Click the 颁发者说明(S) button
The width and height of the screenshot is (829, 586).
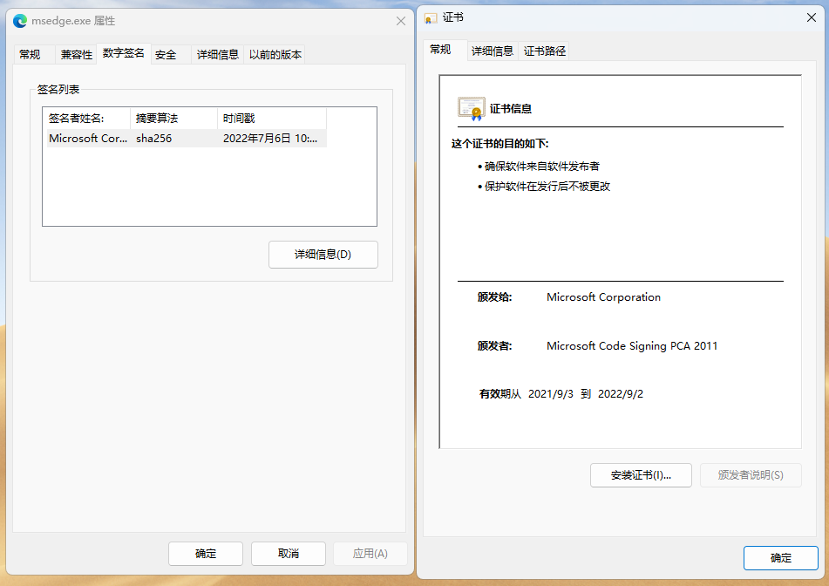click(752, 475)
